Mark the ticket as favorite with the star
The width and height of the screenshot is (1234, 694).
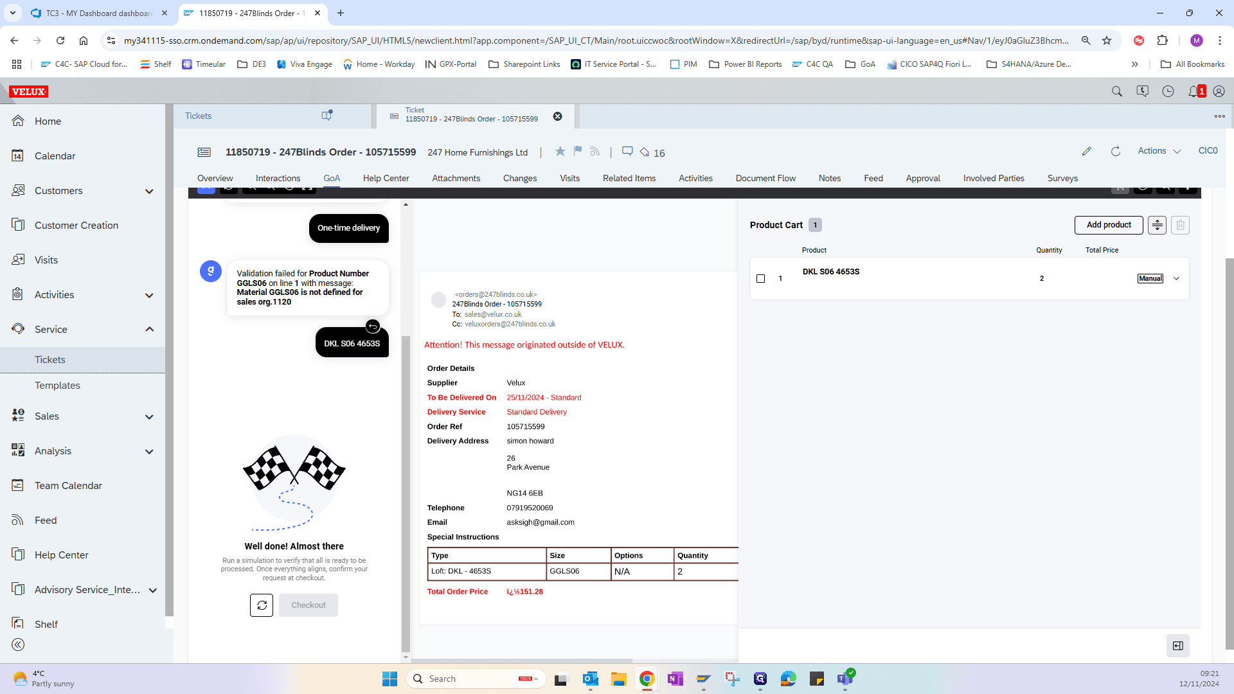coord(560,151)
